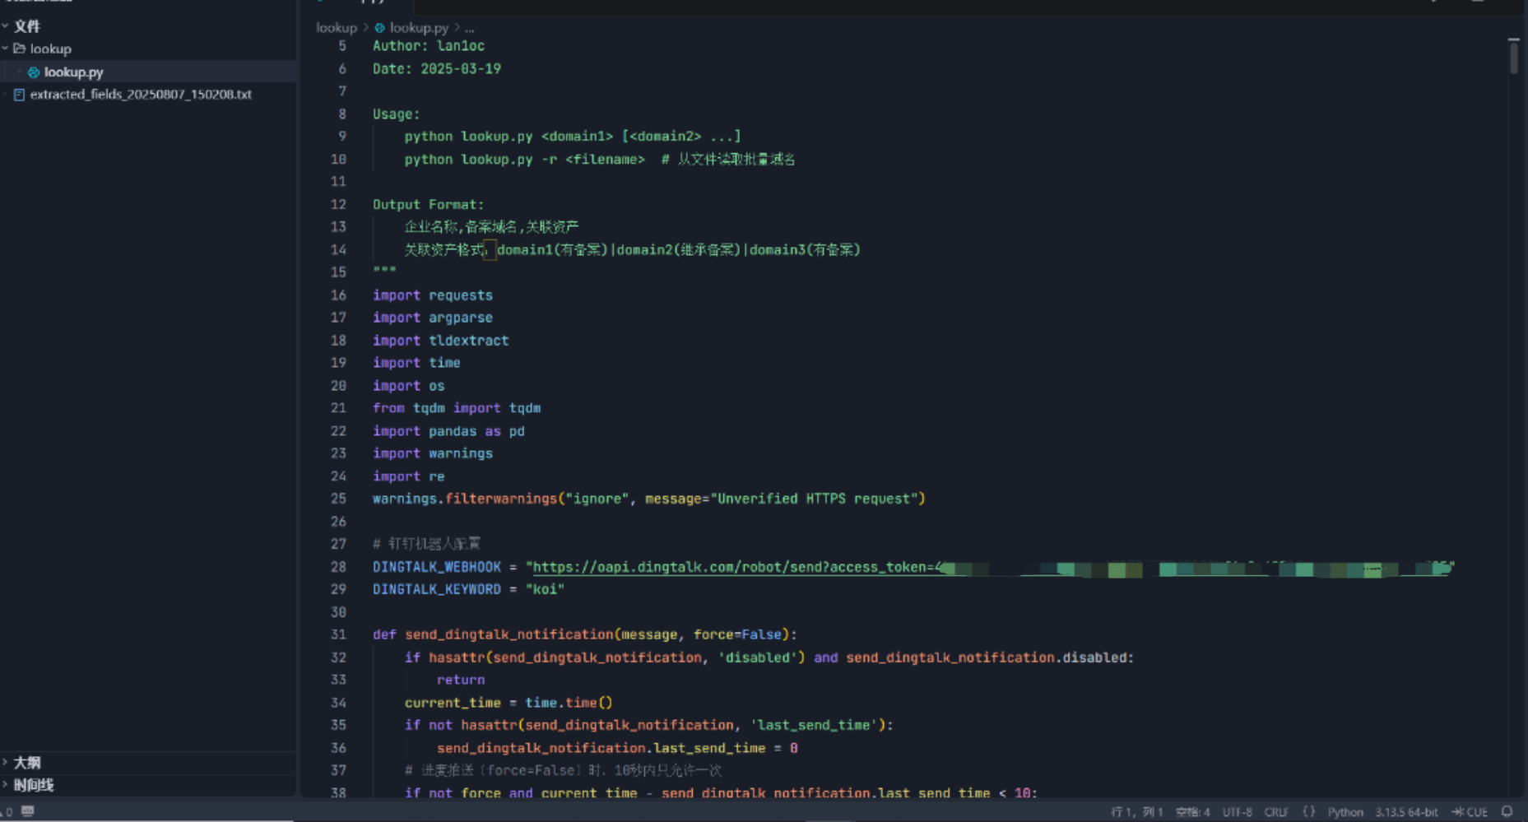Click the Python icon beside lookup.py in file tree

click(x=34, y=72)
